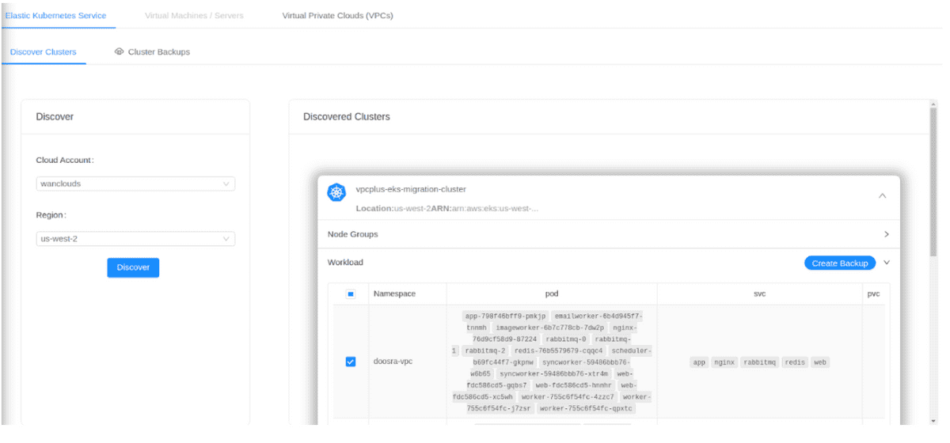Click the rabbitmq-0 pod tag
Viewport: 950px width, 443px height.
coord(564,339)
